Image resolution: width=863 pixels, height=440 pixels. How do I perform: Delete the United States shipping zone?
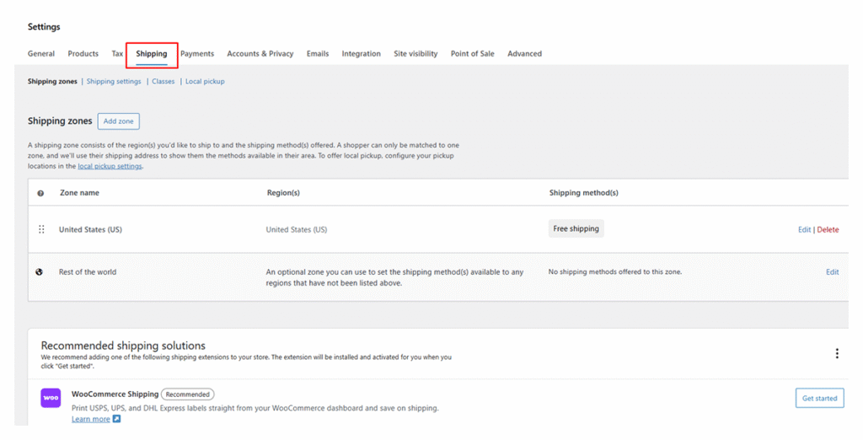(828, 229)
